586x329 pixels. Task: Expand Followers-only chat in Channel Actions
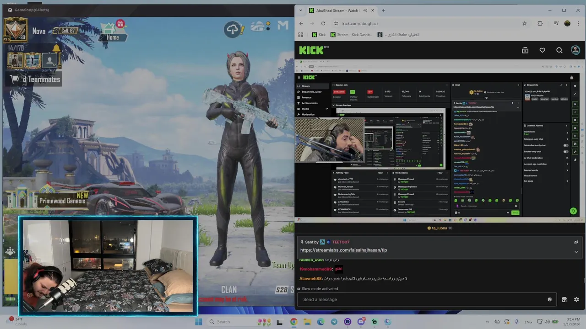[x=567, y=139]
